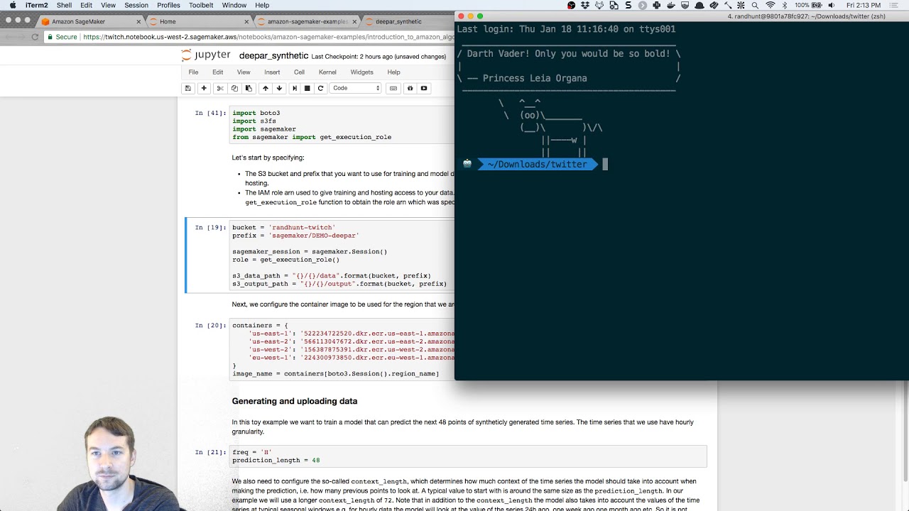Close the Home browser tab

tap(246, 21)
